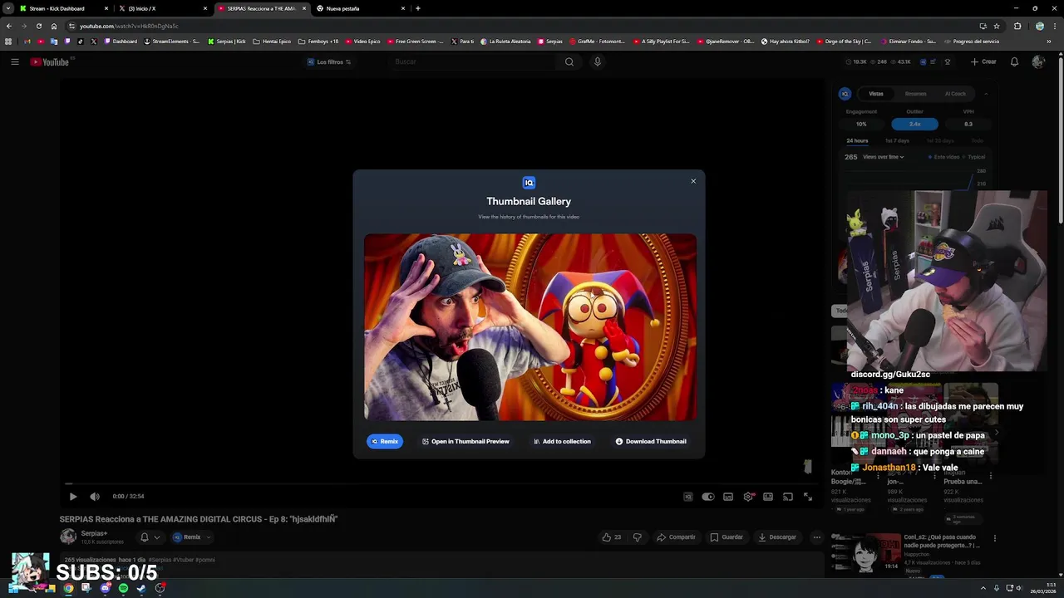The image size is (1064, 598).
Task: Toggle the autoplay switch in player
Action: (707, 497)
